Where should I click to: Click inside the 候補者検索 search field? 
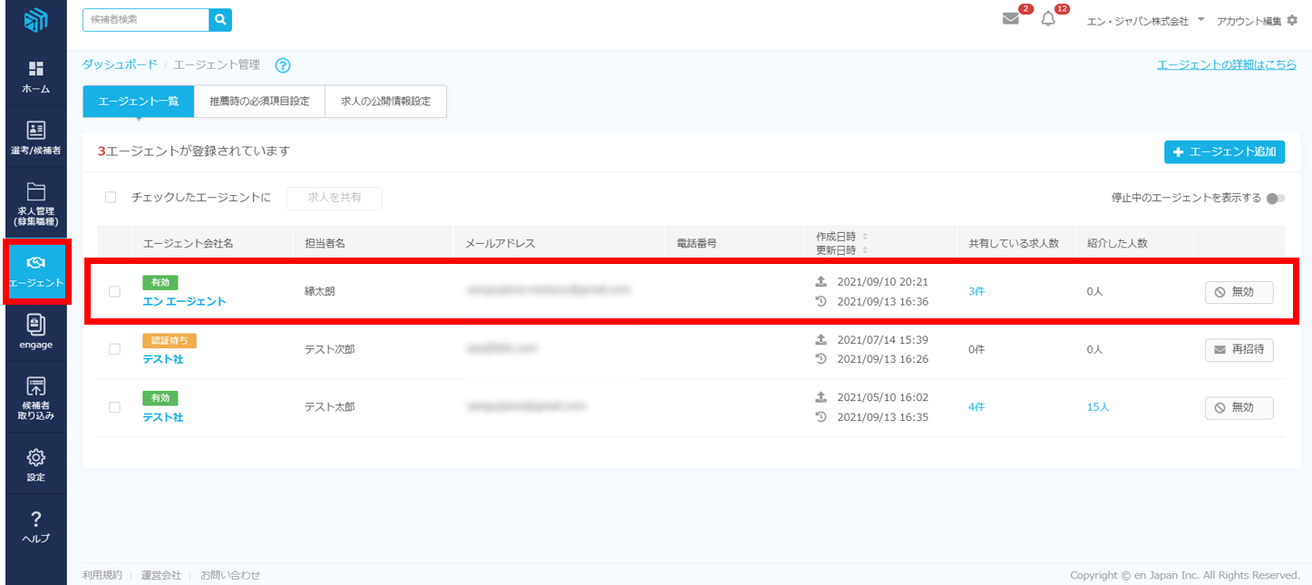146,20
